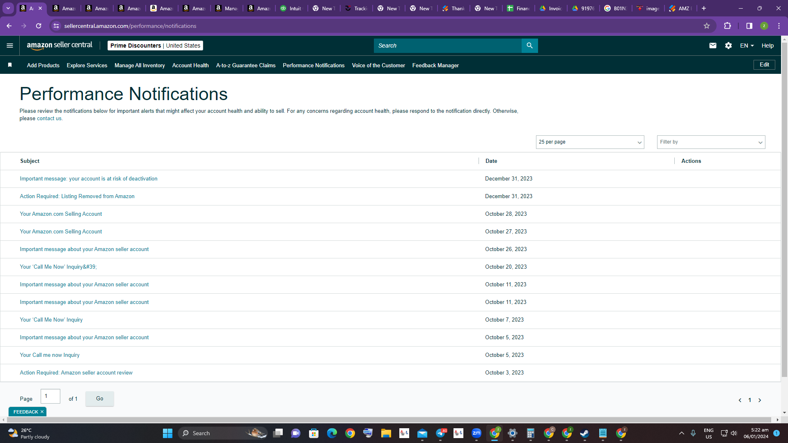Switch to the AMZ browser tab
The image size is (788, 443).
(681, 8)
